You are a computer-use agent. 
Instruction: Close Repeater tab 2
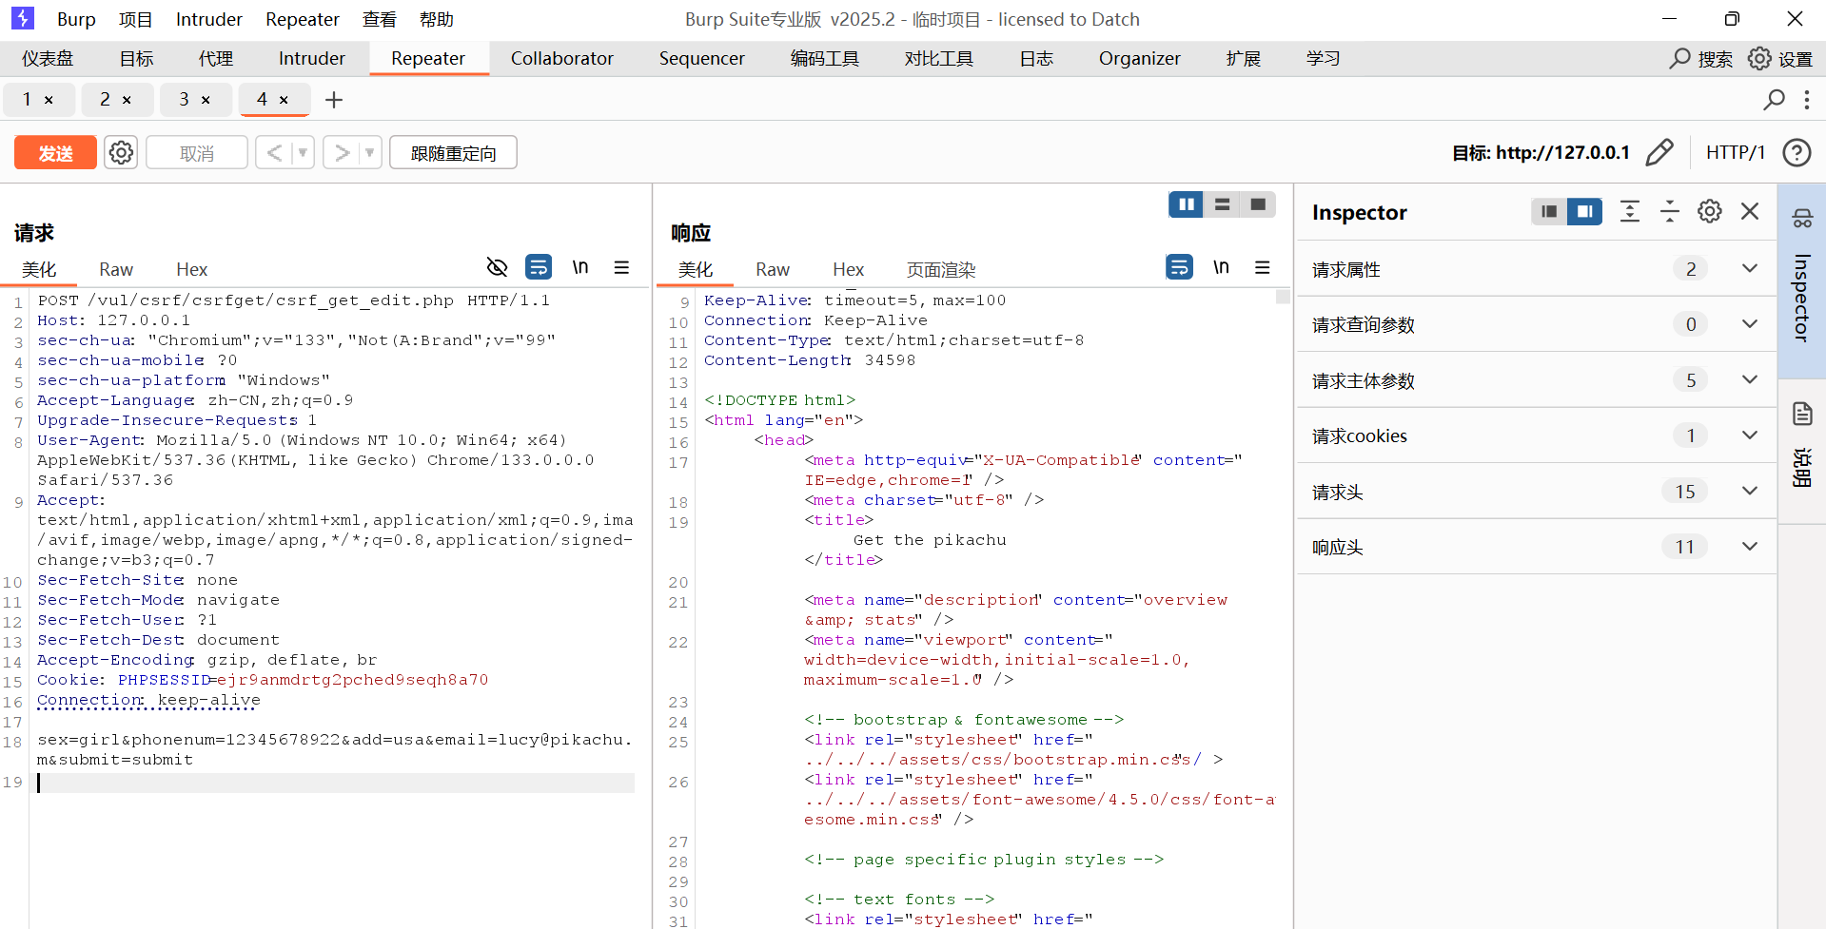point(127,100)
